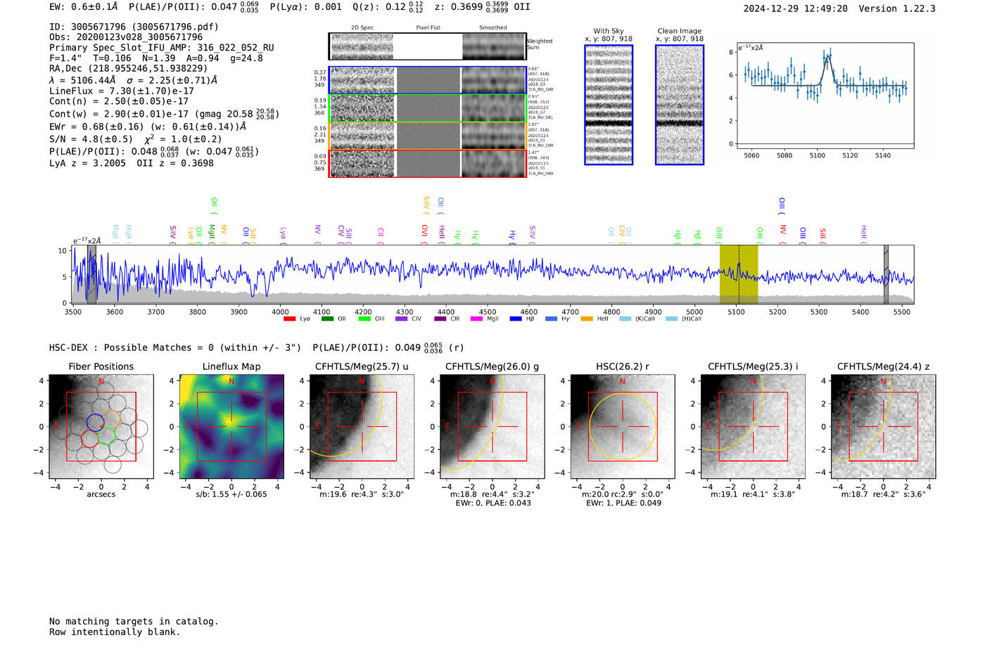
Task: Click the OII z = 0.3698 text
Action: tap(175, 163)
